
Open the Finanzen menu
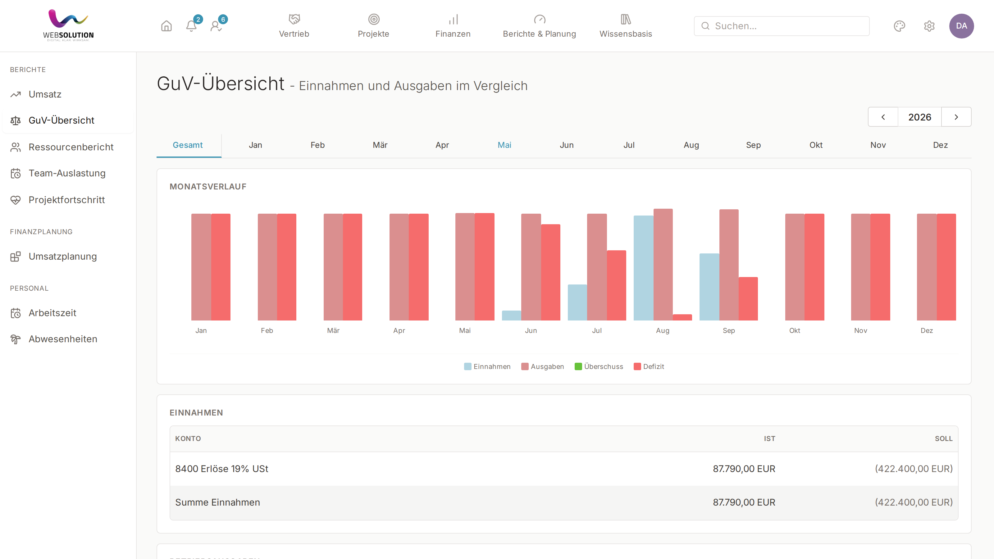(x=453, y=26)
